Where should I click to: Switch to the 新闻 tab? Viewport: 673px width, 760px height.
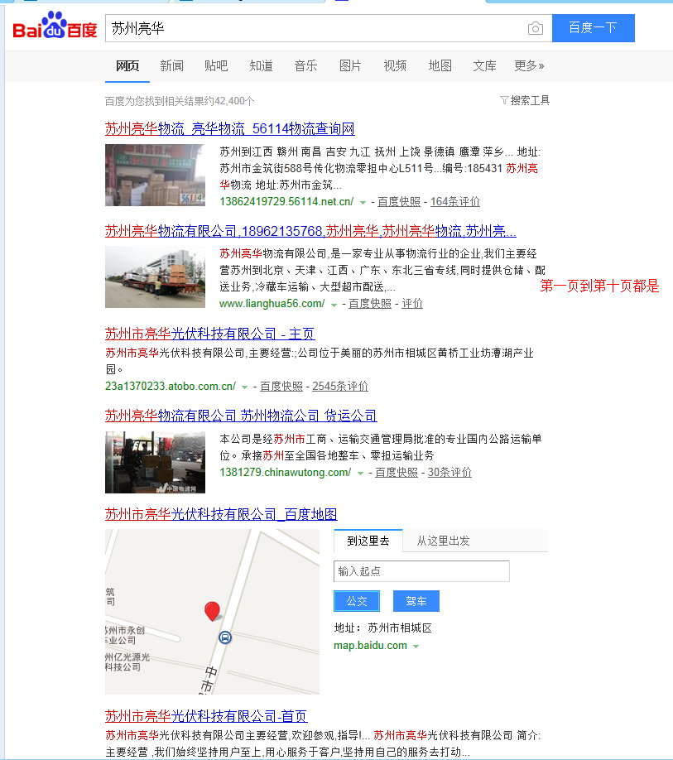pyautogui.click(x=171, y=66)
